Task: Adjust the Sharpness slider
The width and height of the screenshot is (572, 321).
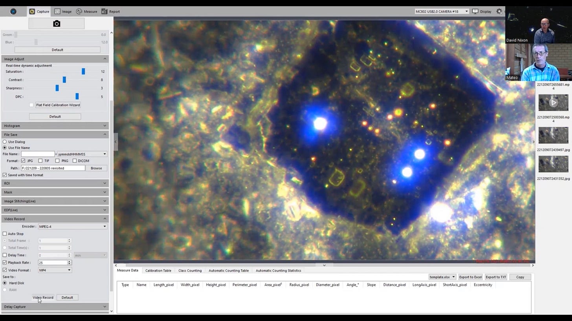Action: [x=57, y=88]
